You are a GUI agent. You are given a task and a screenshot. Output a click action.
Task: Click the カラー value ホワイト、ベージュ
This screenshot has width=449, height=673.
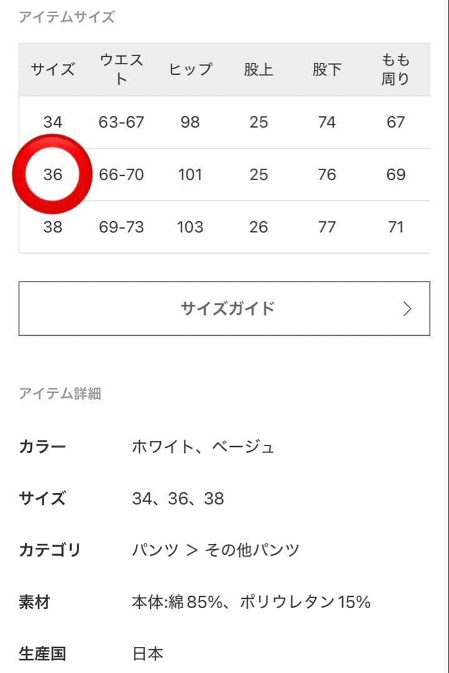pos(203,447)
